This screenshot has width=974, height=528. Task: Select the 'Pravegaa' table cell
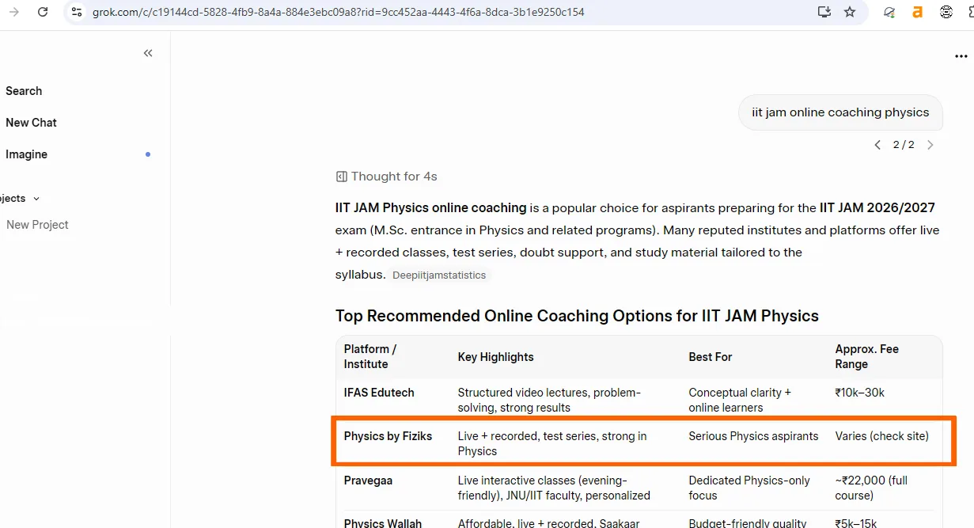click(x=368, y=481)
